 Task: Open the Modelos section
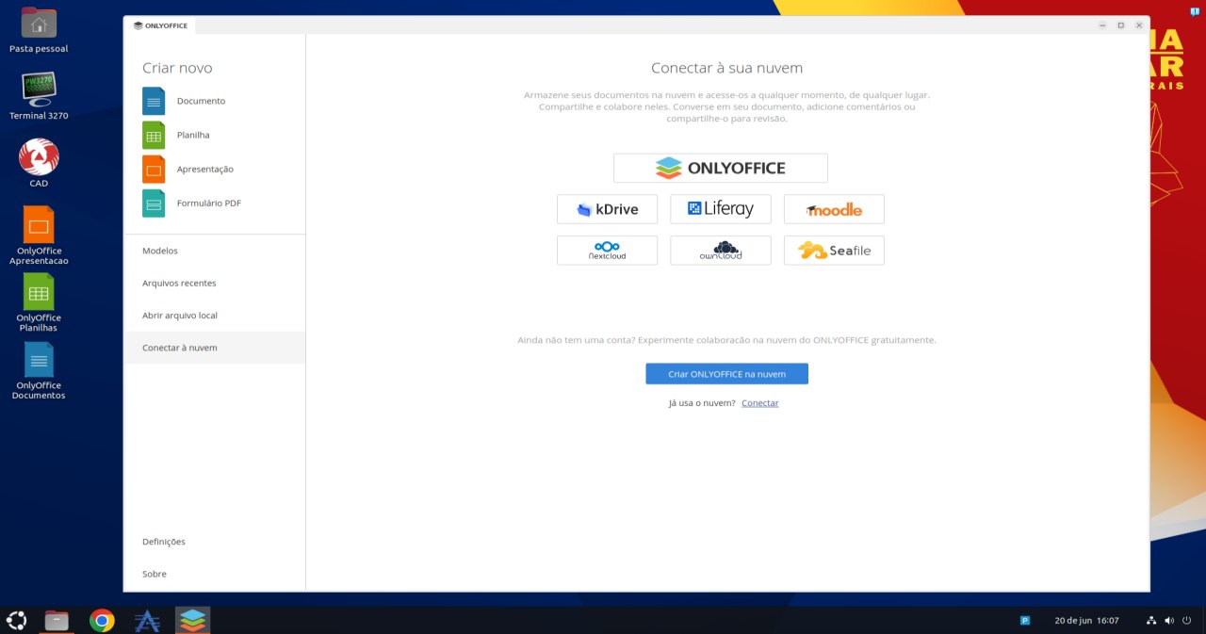(159, 250)
